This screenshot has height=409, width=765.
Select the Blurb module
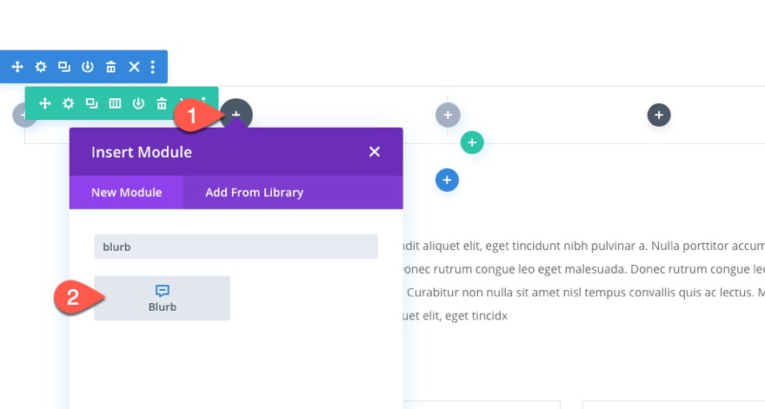(162, 298)
